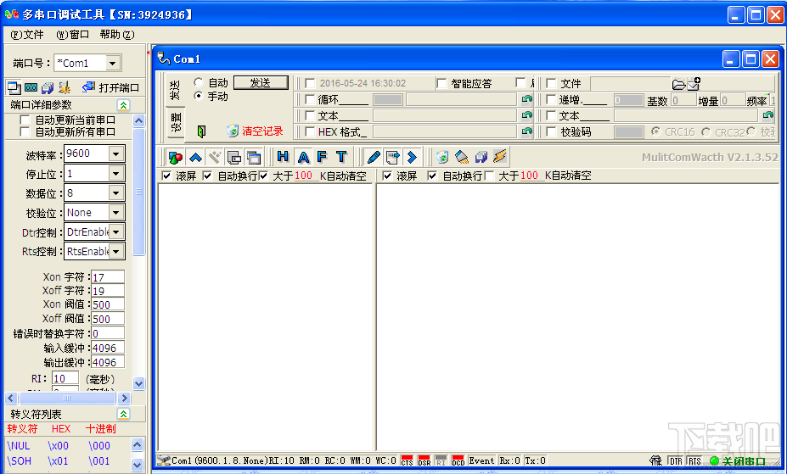Click the 打开端口 button
The height and width of the screenshot is (474, 787).
click(x=111, y=87)
